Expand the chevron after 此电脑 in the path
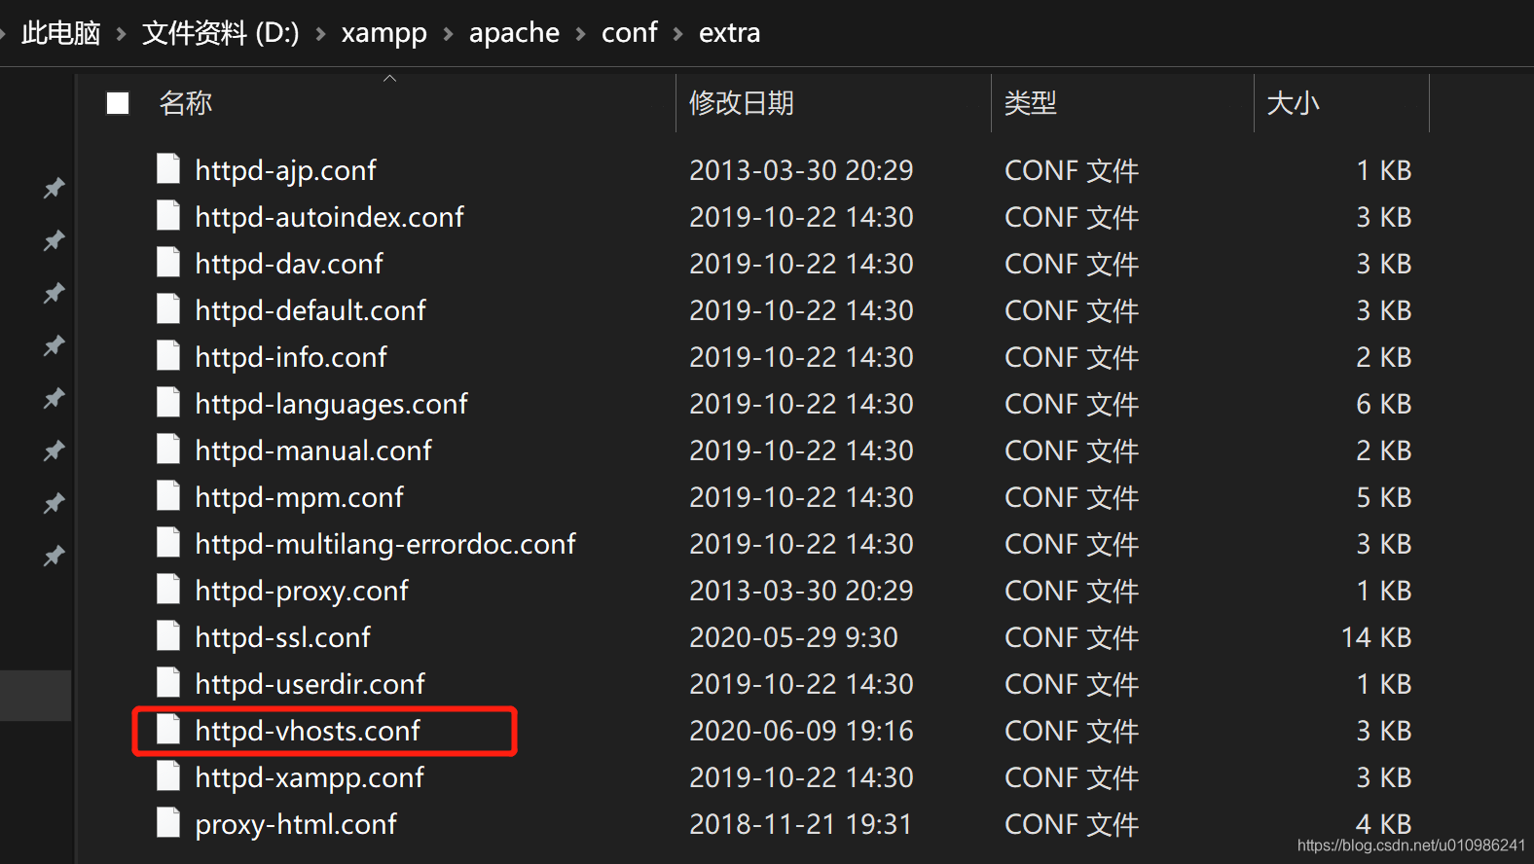1534x864 pixels. point(122,34)
